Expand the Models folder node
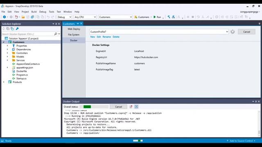Image resolution: width=262 pixels, height=147 pixels. point(7,57)
